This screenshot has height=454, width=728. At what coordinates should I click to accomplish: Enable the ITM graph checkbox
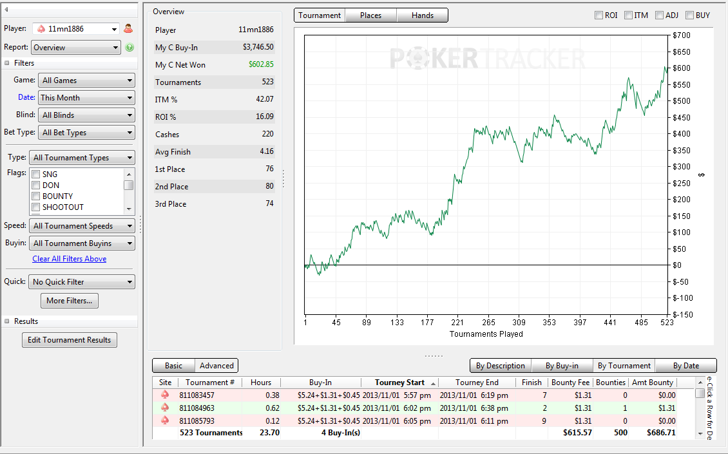[x=629, y=15]
